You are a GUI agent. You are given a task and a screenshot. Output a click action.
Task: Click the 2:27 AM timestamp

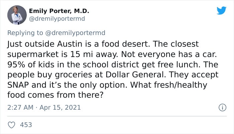[20, 108]
